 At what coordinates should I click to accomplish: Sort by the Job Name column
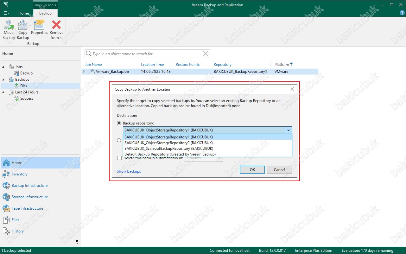tap(93, 65)
